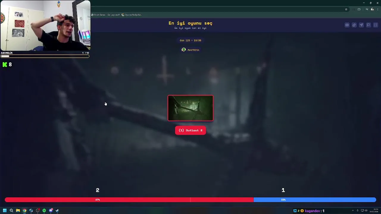Click the blue 33% vote bar
381x214 pixels.
315,200
